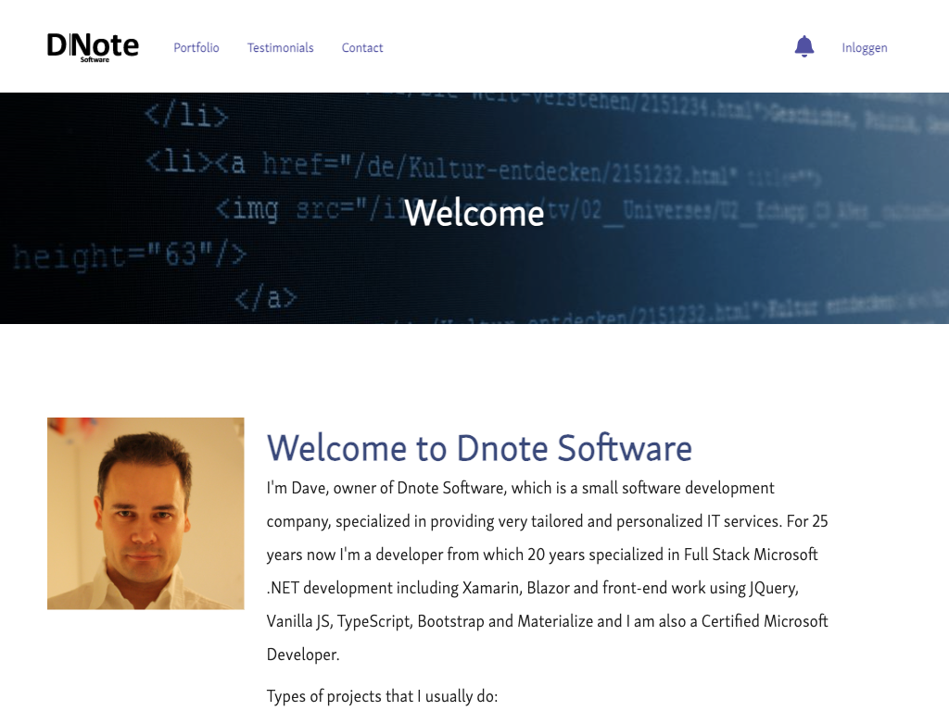Screen dimensions: 949x711
Task: Click the "I'm Dave, owner" sentence start
Action: (320, 488)
